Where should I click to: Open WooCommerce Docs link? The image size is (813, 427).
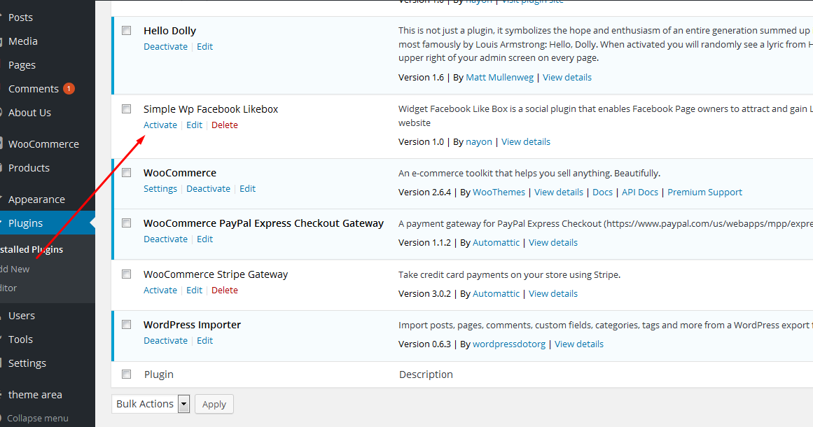point(602,192)
